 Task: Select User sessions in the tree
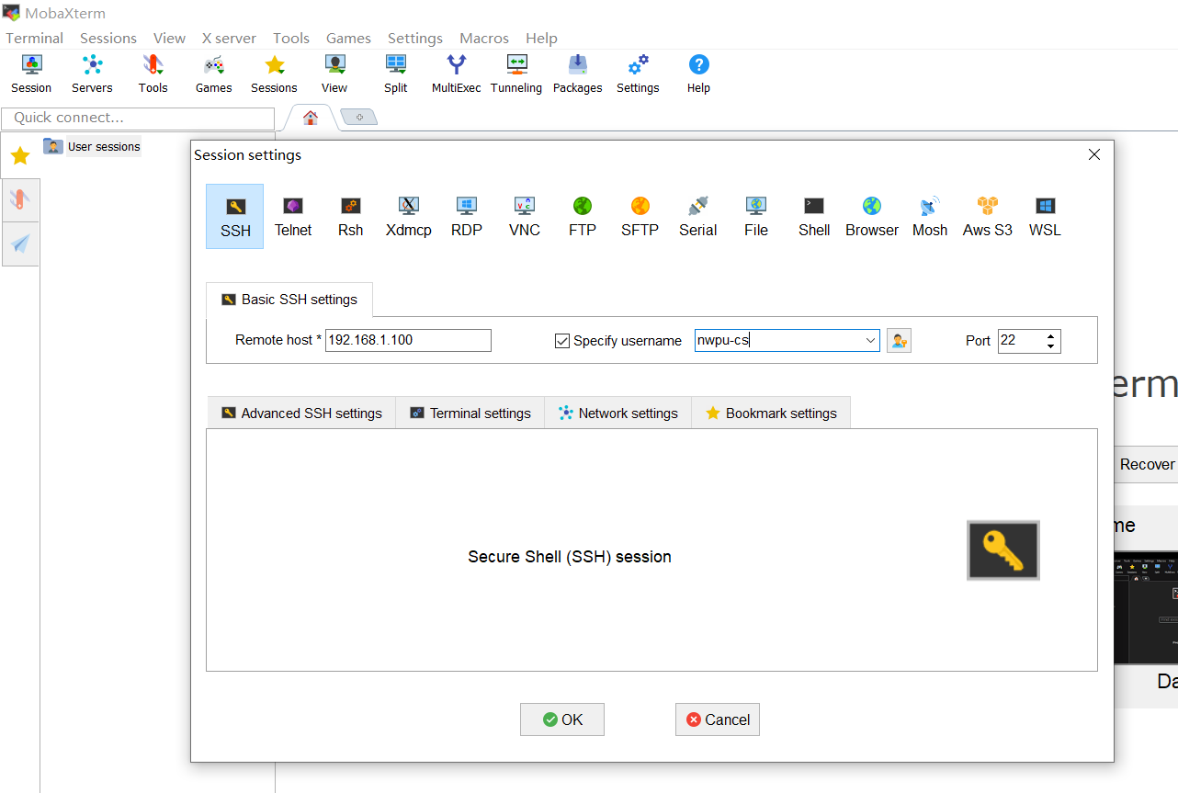pos(93,146)
